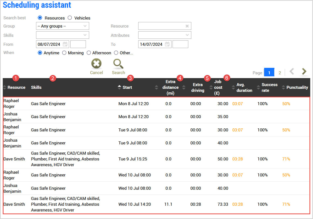Viewport: 313px width, 219px height.
Task: Choose the Morning time option
Action: [x=64, y=53]
